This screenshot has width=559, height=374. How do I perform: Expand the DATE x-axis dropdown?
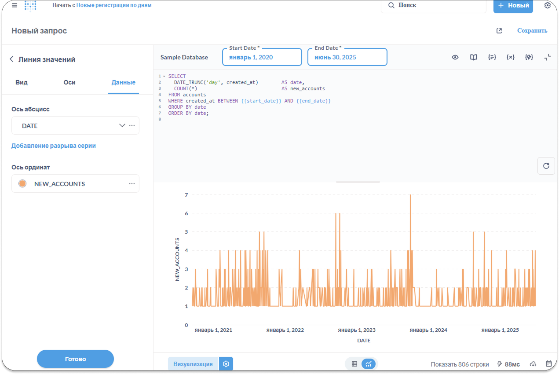(122, 125)
